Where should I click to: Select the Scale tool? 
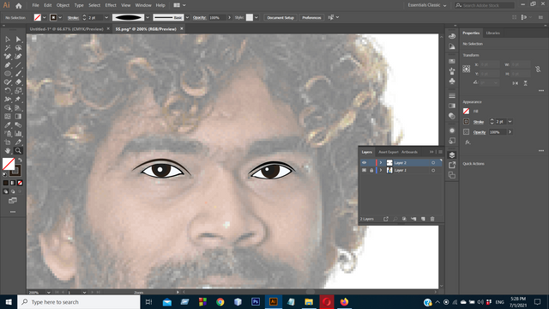18,91
